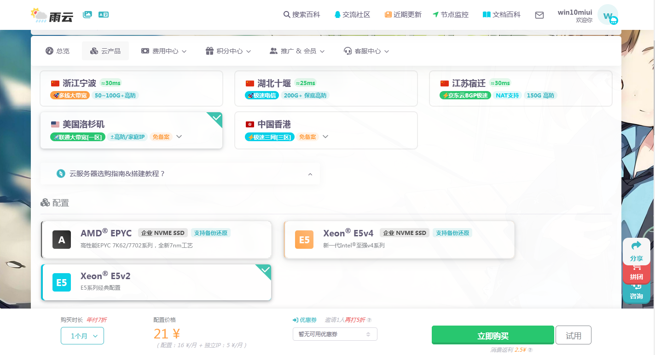Expand the 中国香港 zone chevron
This screenshot has height=355, width=655.
point(325,137)
